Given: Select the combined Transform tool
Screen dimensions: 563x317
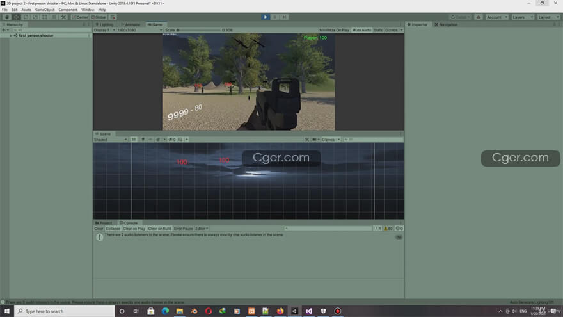Looking at the screenshot, I should [x=54, y=17].
